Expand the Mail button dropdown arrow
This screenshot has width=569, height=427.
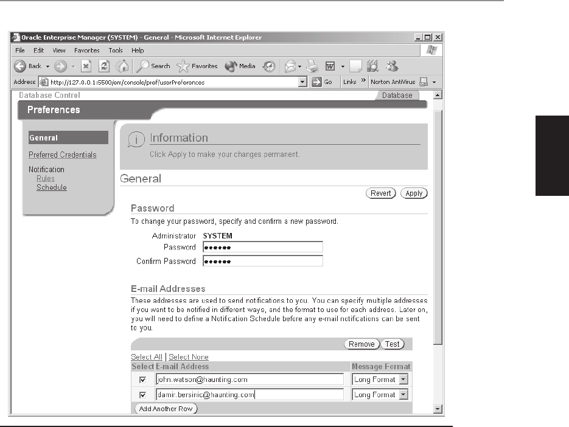pos(300,66)
